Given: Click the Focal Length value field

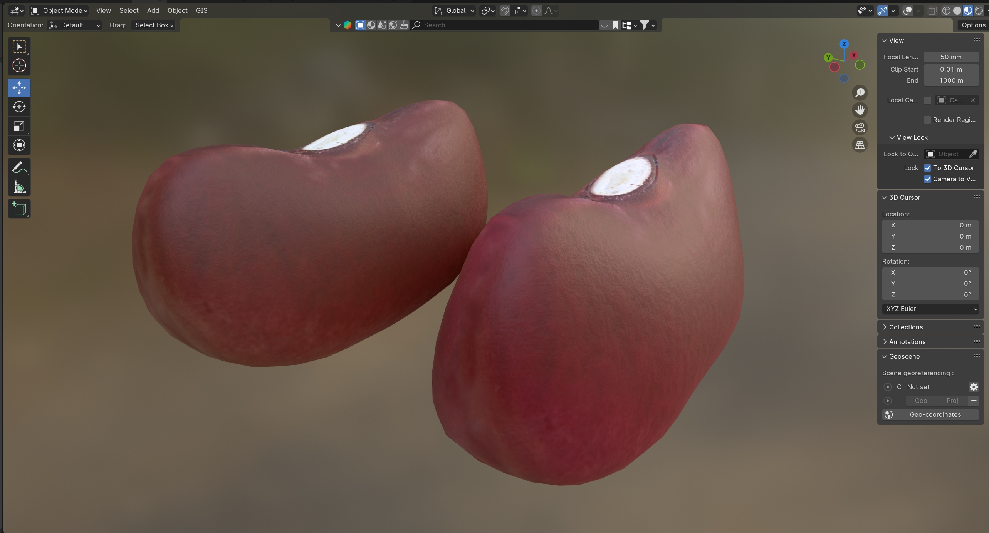Looking at the screenshot, I should 950,57.
